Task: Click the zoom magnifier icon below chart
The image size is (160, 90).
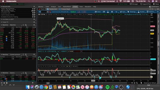Action: (137, 83)
